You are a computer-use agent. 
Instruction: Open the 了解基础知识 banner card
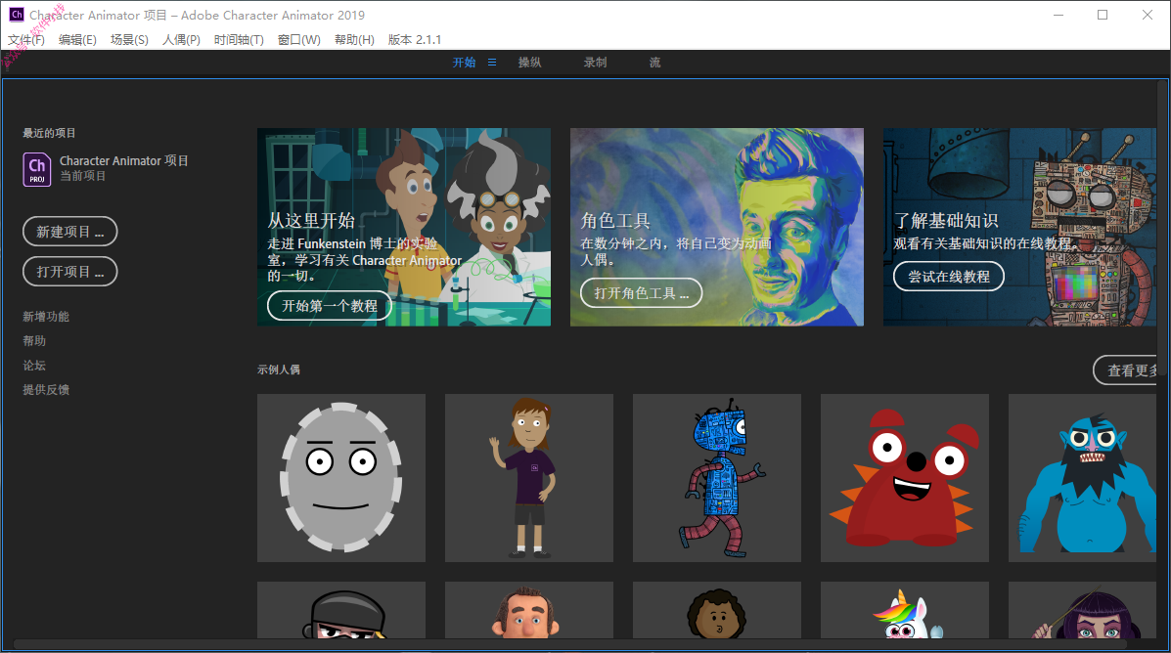[x=1020, y=227]
